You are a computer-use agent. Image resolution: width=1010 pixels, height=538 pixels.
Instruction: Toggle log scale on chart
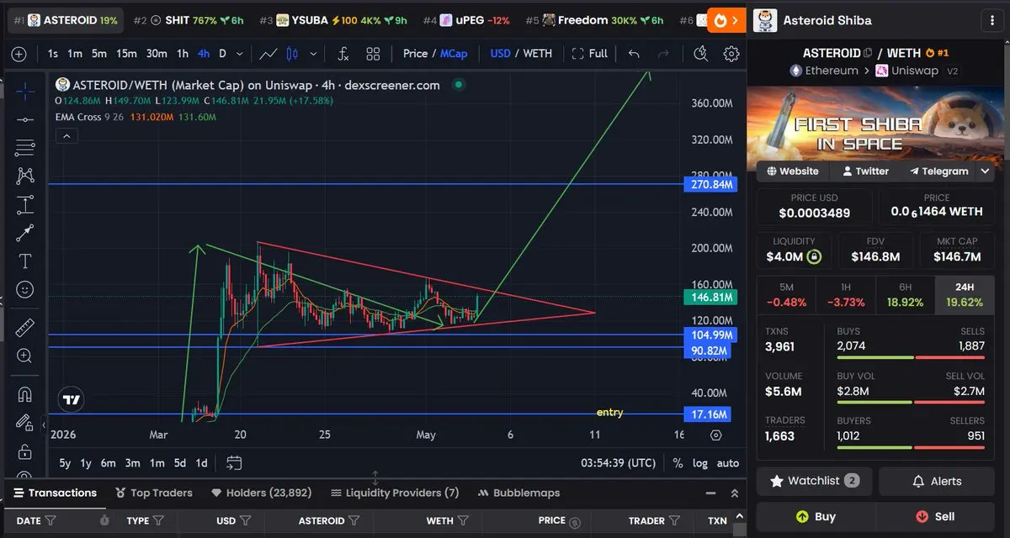pos(699,463)
